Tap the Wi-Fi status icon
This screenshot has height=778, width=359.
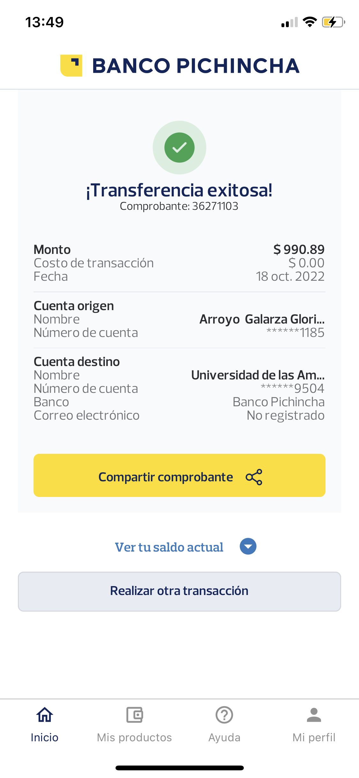tap(310, 22)
